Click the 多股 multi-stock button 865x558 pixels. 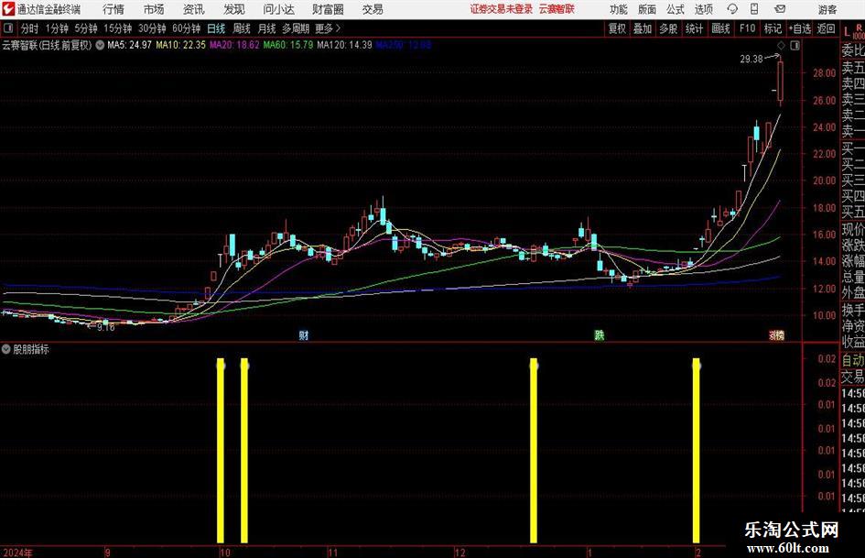point(668,28)
